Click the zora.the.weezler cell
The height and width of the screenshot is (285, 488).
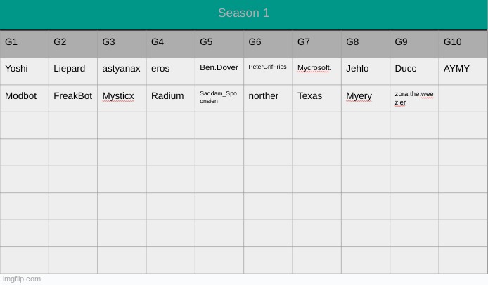(x=414, y=98)
